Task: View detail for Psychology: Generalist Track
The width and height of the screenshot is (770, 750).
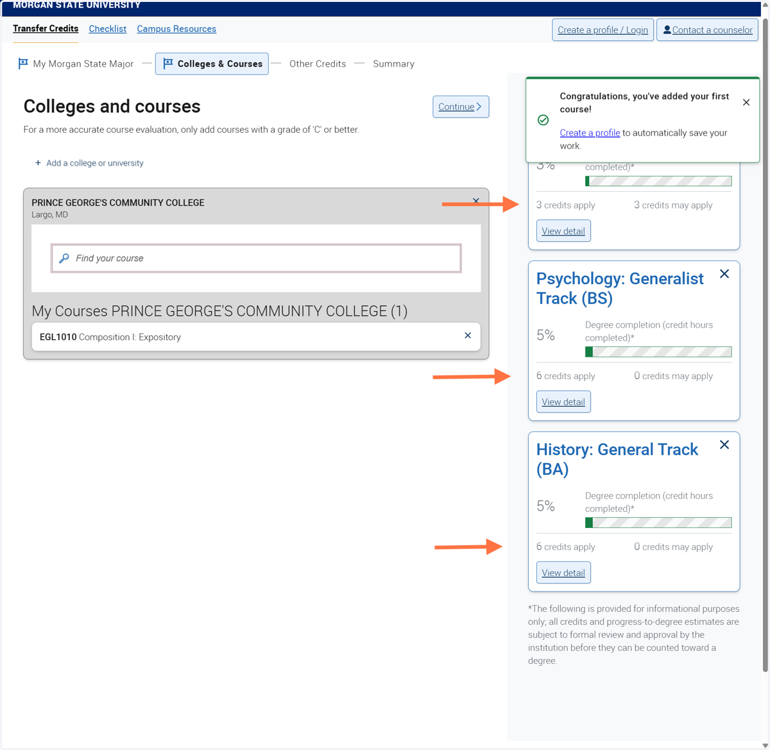Action: 563,402
